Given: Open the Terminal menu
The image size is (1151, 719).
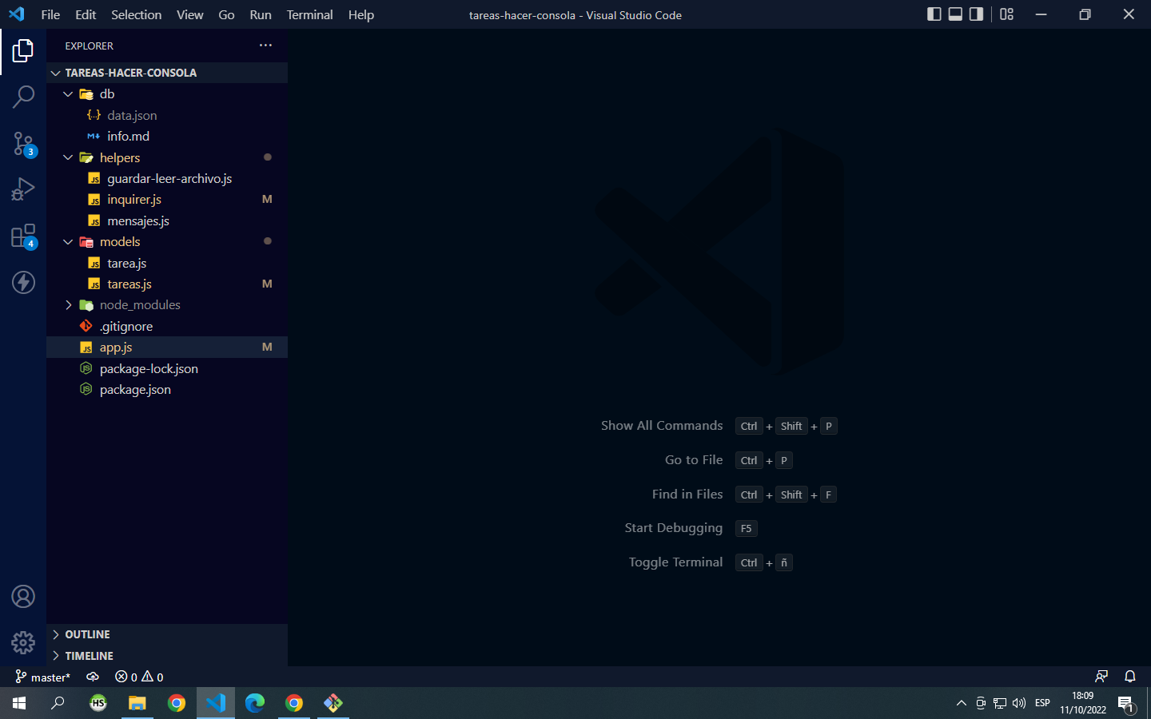Looking at the screenshot, I should (309, 14).
